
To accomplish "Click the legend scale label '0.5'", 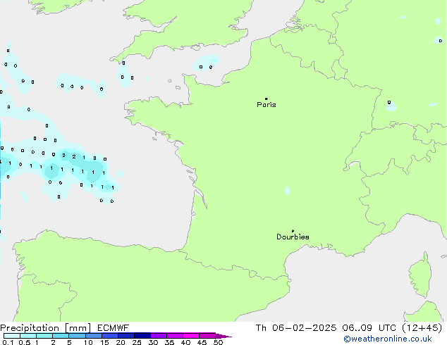I will pyautogui.click(x=25, y=342).
